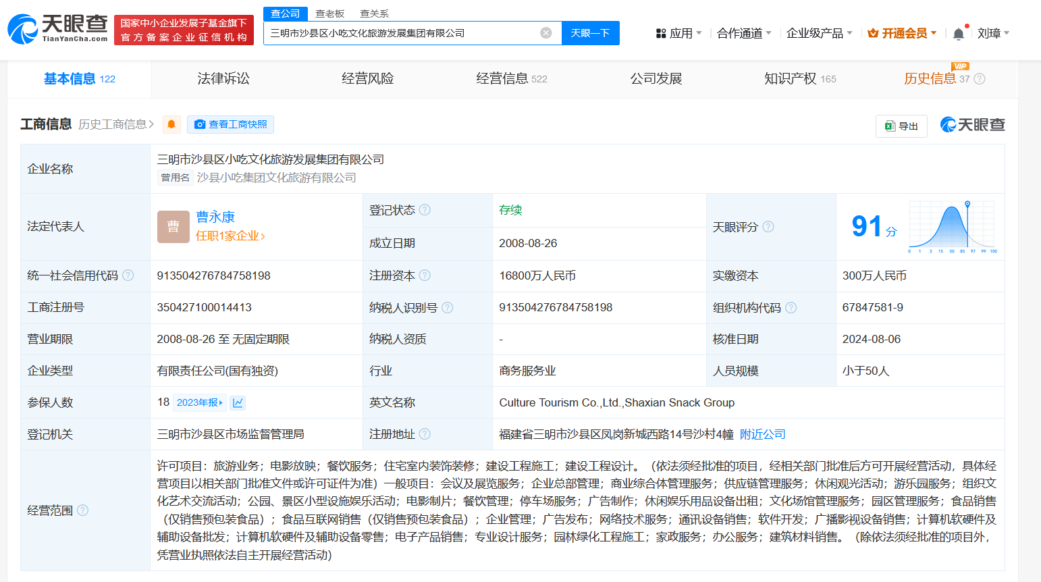Screen dimensions: 1041x582
Task: Switch to the 基本信息 tab
Action: [80, 79]
